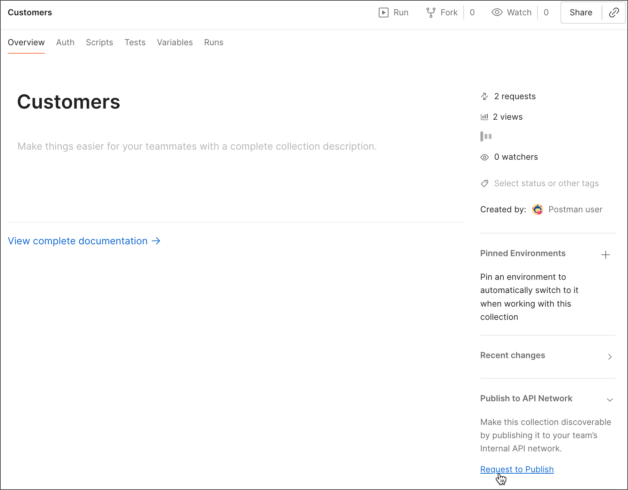Expand the Recent changes section

pos(610,357)
